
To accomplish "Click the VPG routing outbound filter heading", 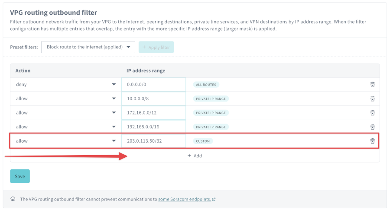I will click(x=53, y=13).
